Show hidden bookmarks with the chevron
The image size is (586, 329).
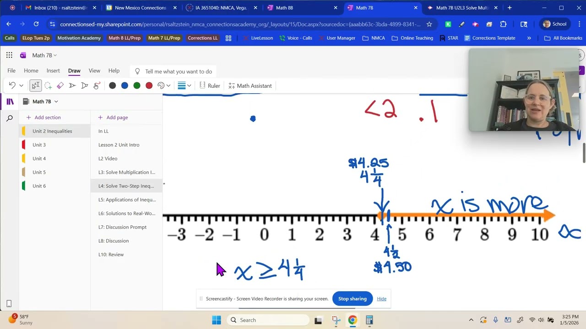coord(529,38)
